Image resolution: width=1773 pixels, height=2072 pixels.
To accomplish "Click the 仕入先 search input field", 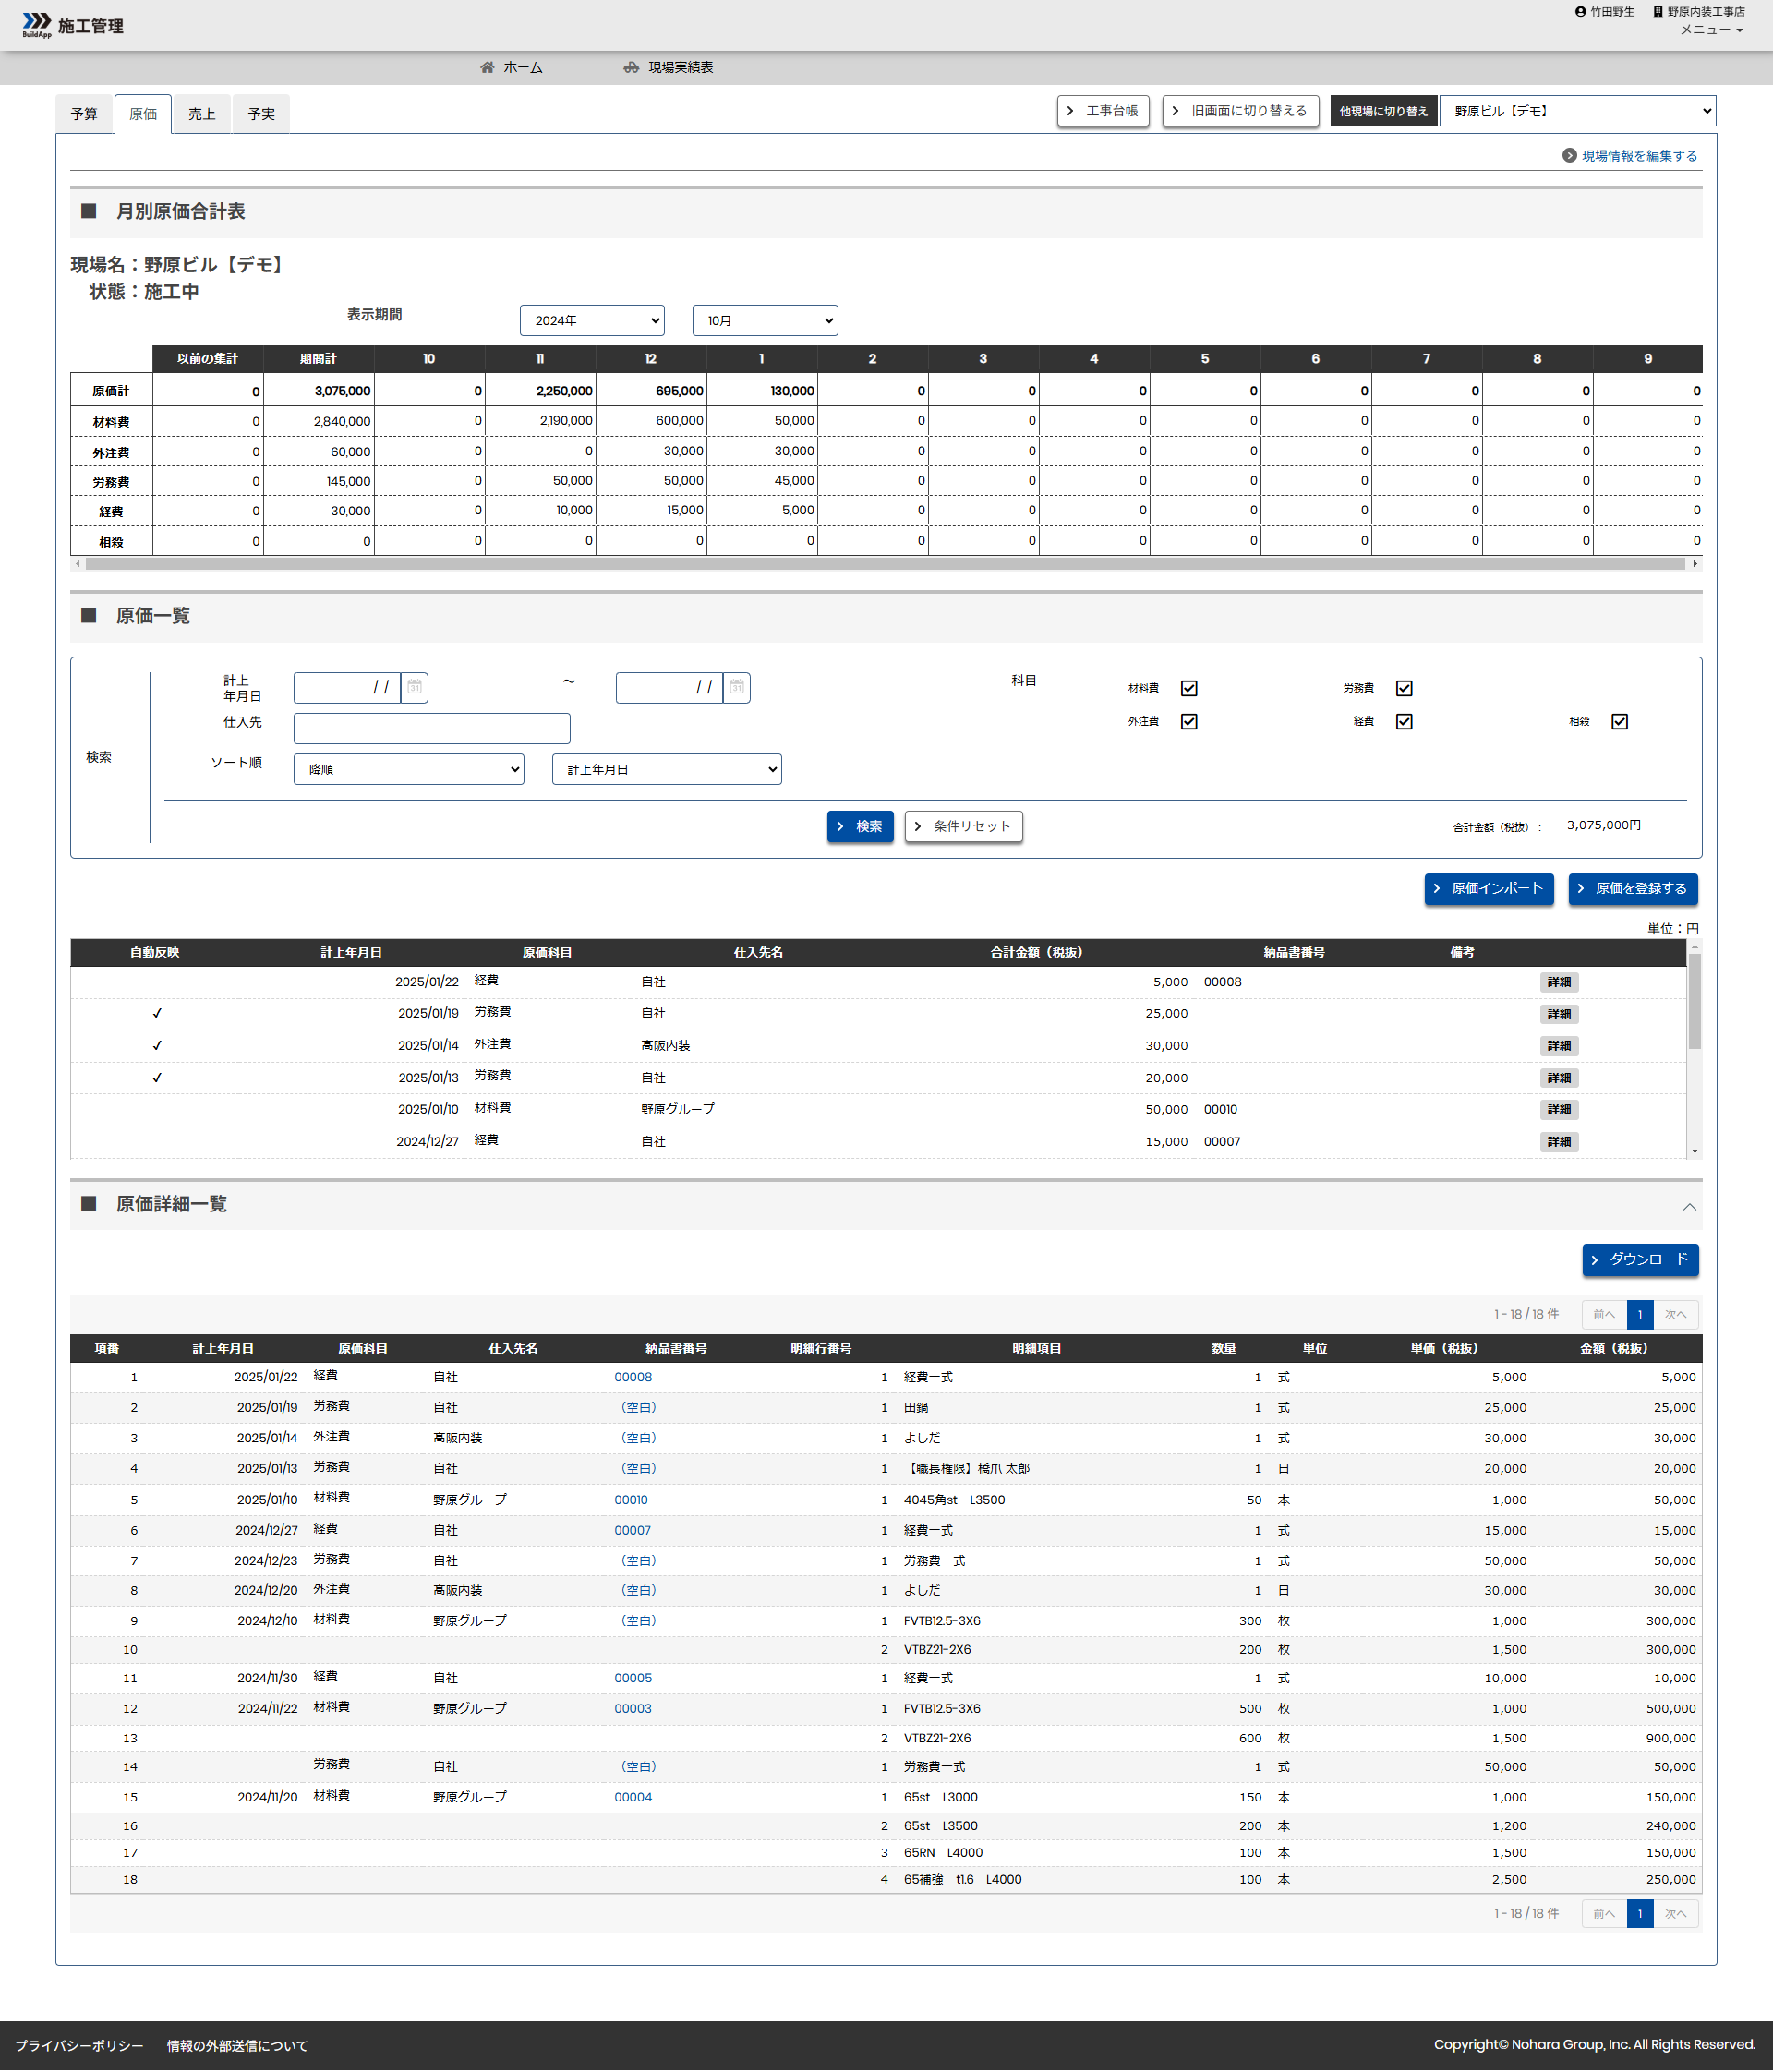I will [431, 728].
